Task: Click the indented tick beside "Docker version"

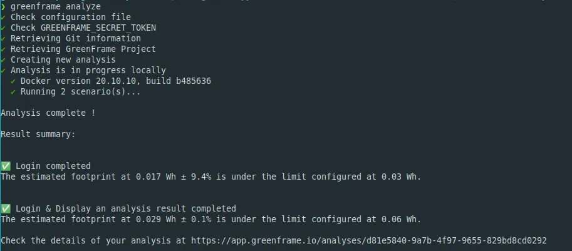Action: (x=13, y=81)
